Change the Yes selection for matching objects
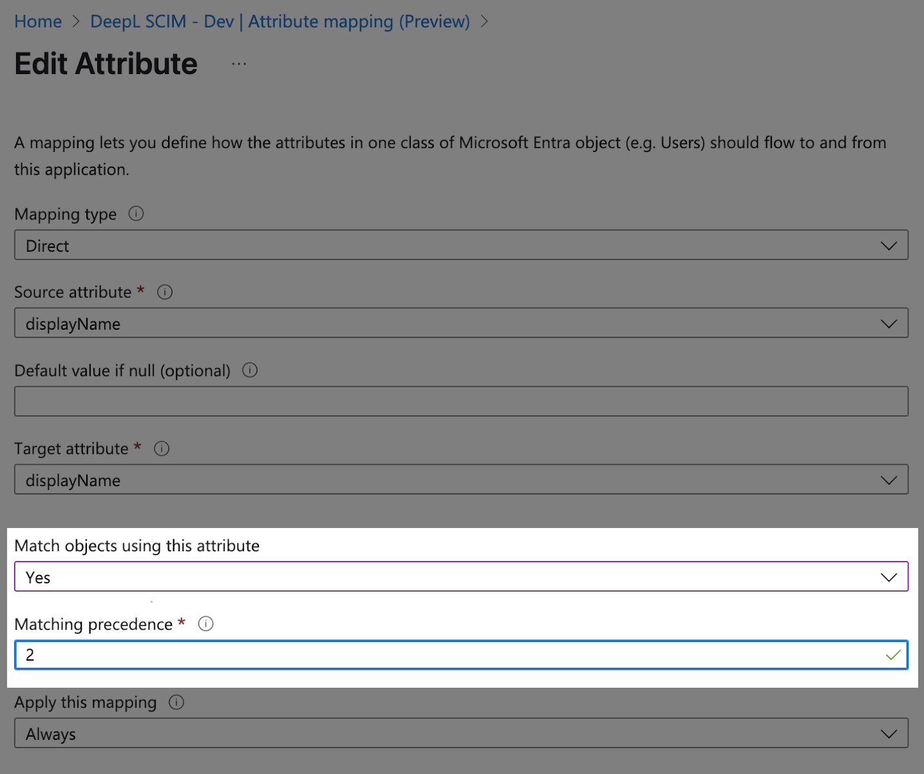 click(x=451, y=576)
